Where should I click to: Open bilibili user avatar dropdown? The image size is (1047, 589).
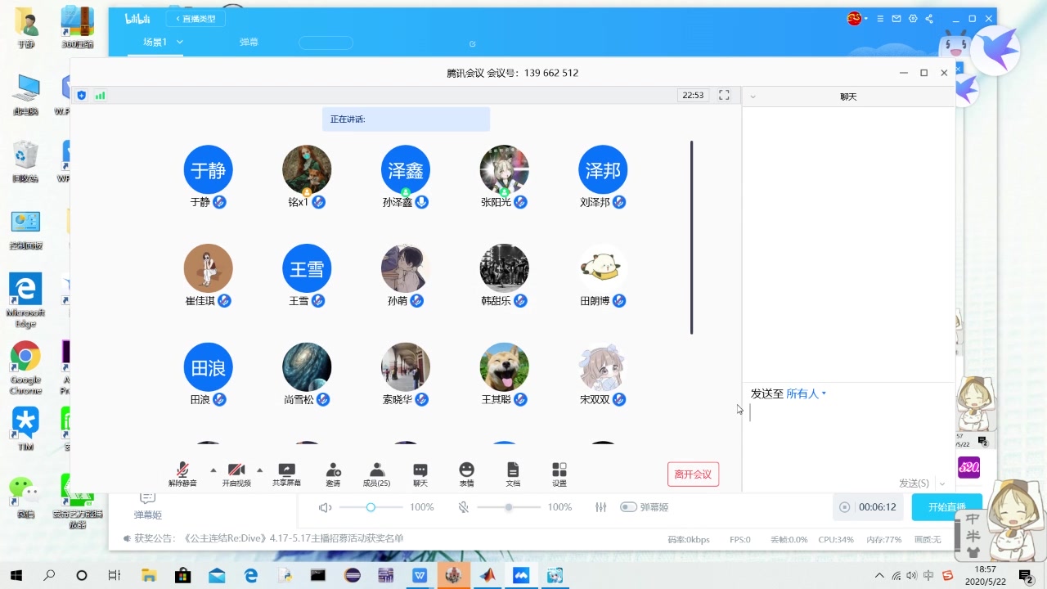[860, 18]
